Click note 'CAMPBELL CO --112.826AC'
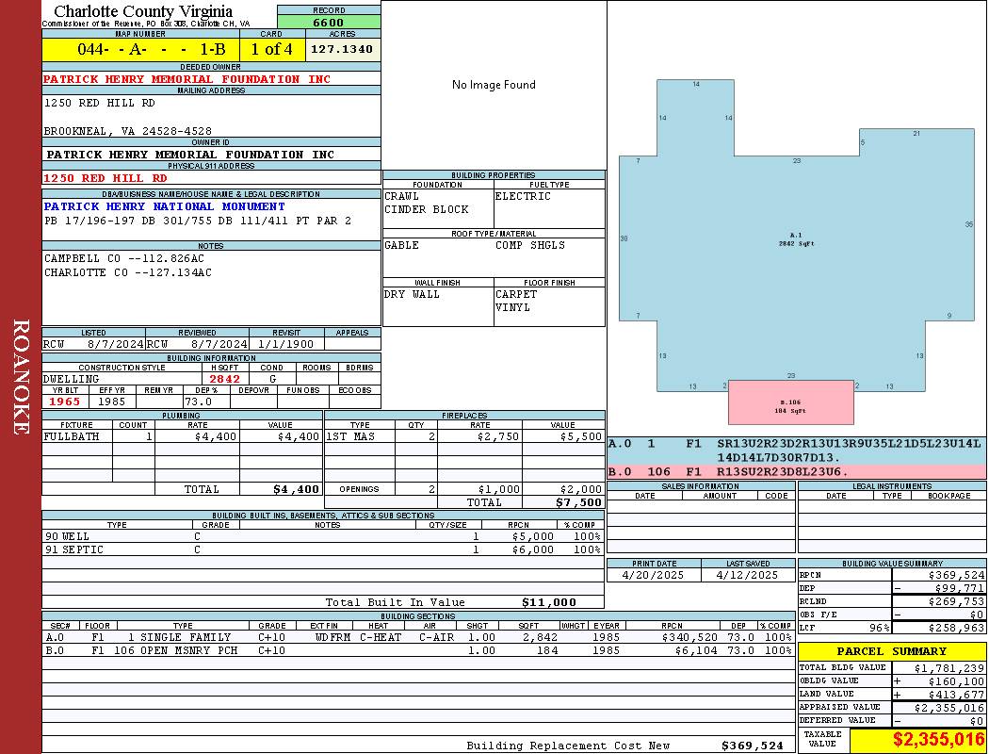The width and height of the screenshot is (989, 754). click(x=124, y=258)
